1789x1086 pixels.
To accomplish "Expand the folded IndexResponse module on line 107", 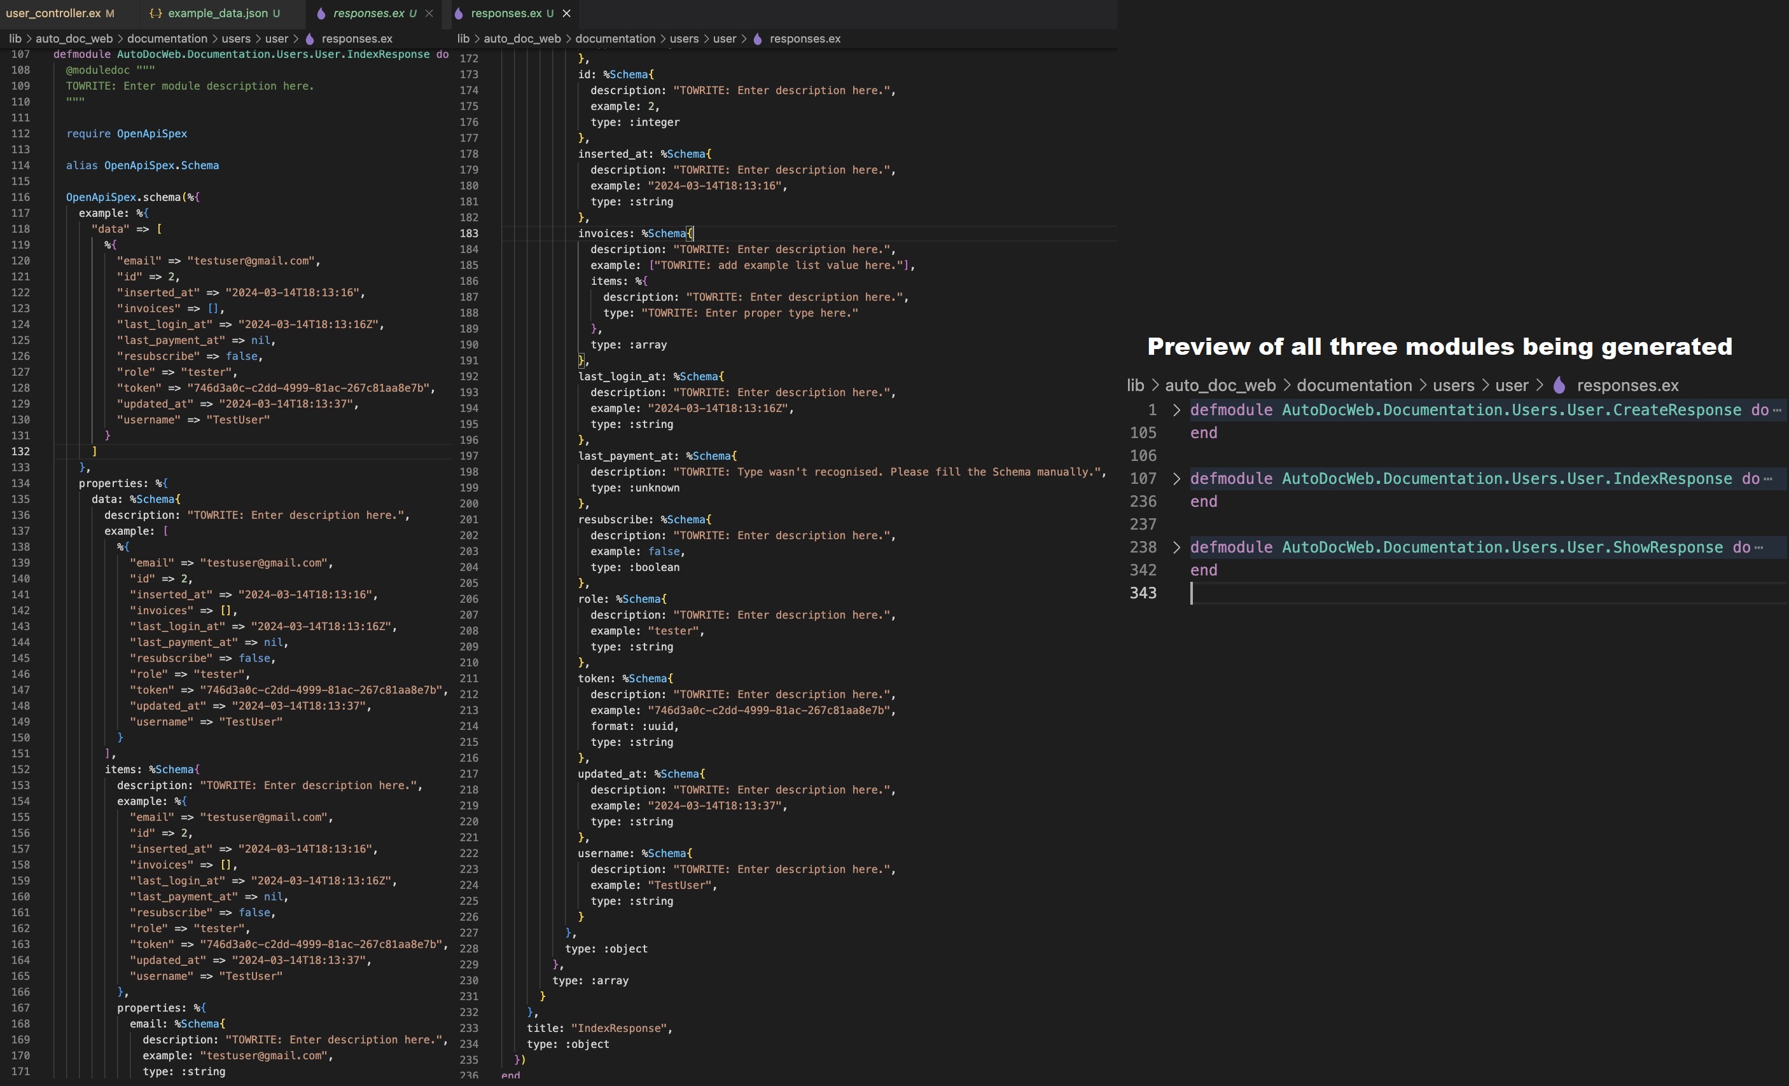I will tap(1176, 478).
